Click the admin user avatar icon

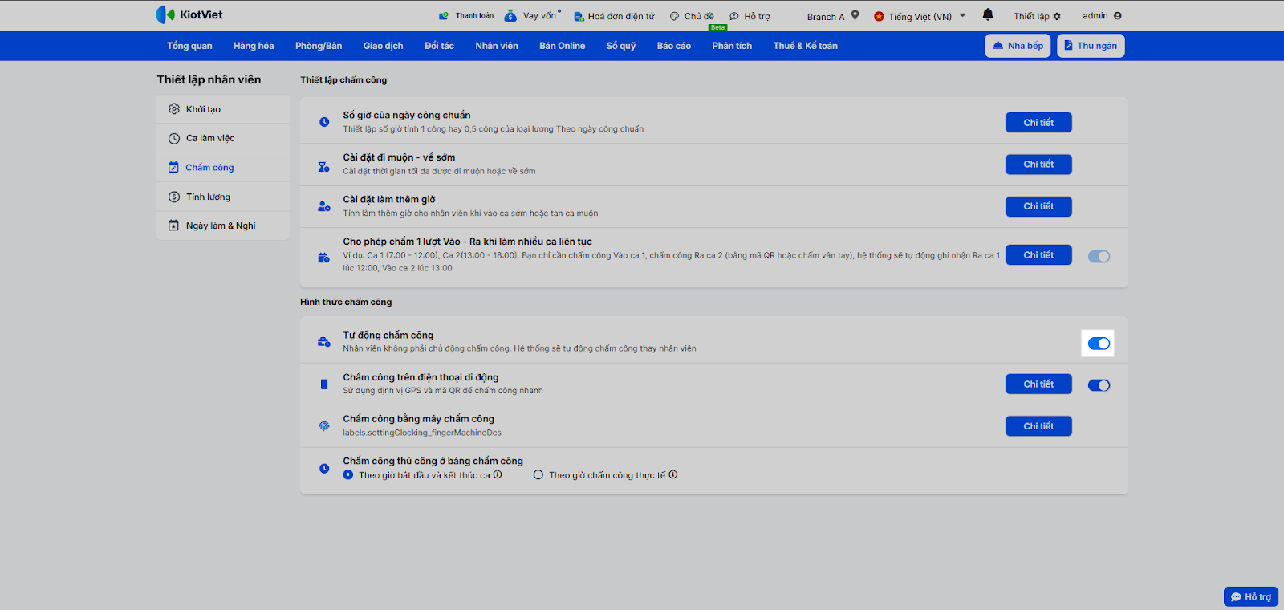tap(1118, 15)
